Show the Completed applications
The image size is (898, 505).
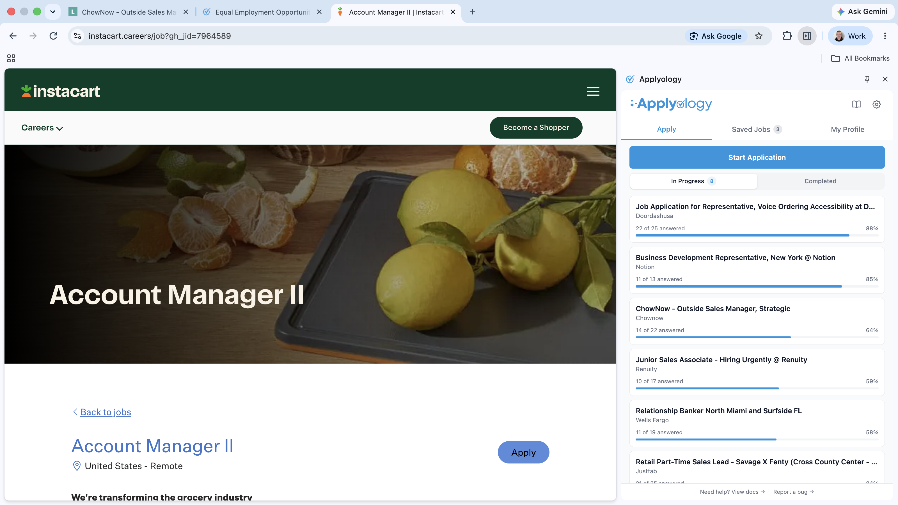coord(820,181)
